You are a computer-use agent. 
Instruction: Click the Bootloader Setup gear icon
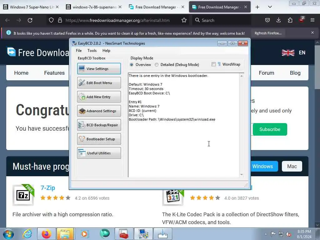pos(82,139)
